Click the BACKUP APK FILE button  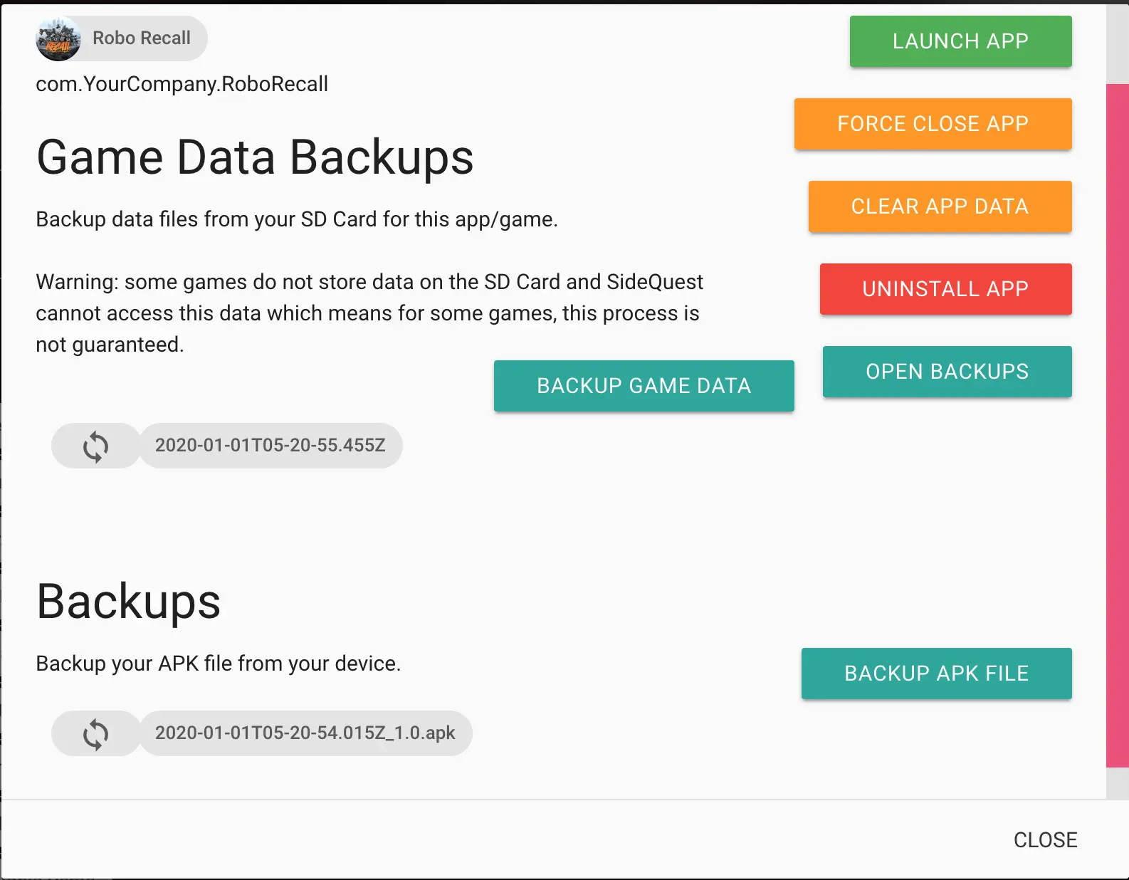[x=936, y=674]
